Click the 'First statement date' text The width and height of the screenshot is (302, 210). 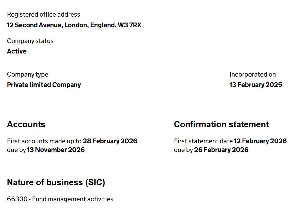[203, 141]
